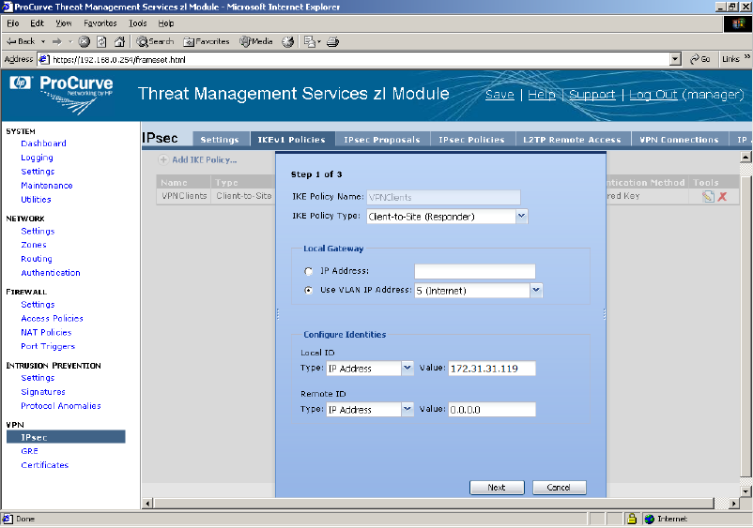Click the Stop page loading icon
The height and width of the screenshot is (528, 753).
(85, 41)
